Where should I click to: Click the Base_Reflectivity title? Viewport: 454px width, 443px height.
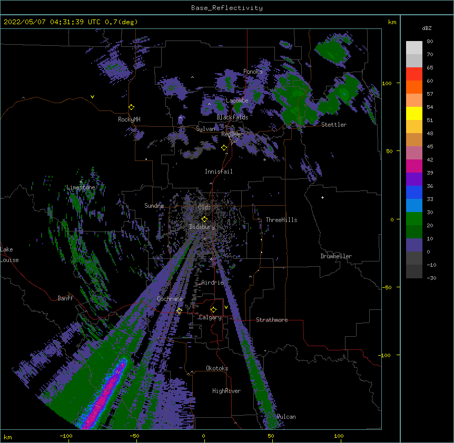227,8
